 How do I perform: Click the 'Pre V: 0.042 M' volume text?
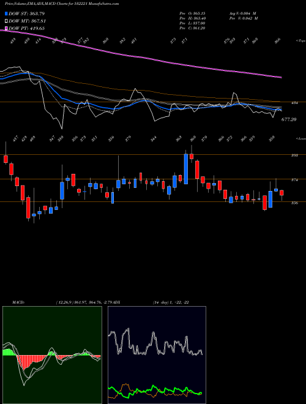pyautogui.click(x=244, y=18)
